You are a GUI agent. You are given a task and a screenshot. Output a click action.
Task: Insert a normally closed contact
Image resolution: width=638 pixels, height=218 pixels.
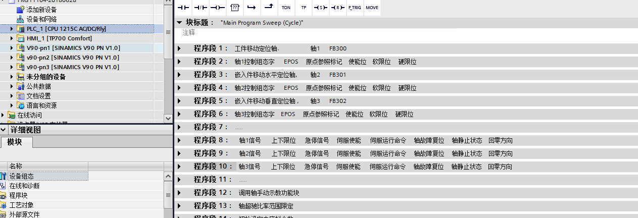[201, 8]
